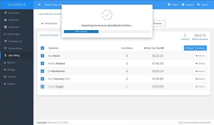Screen dimensions: 214x125
Task: Uncheck the Ray Kwan invoice checkbox
Action: [x=42, y=56]
